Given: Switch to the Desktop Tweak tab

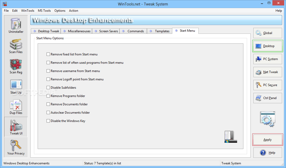Looking at the screenshot, I should tap(46, 31).
